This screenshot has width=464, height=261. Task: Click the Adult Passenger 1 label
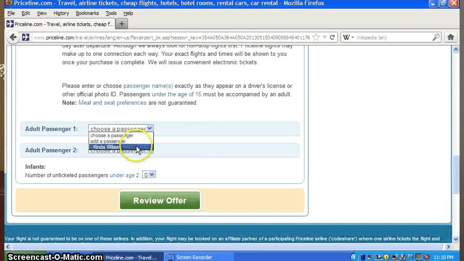[51, 129]
